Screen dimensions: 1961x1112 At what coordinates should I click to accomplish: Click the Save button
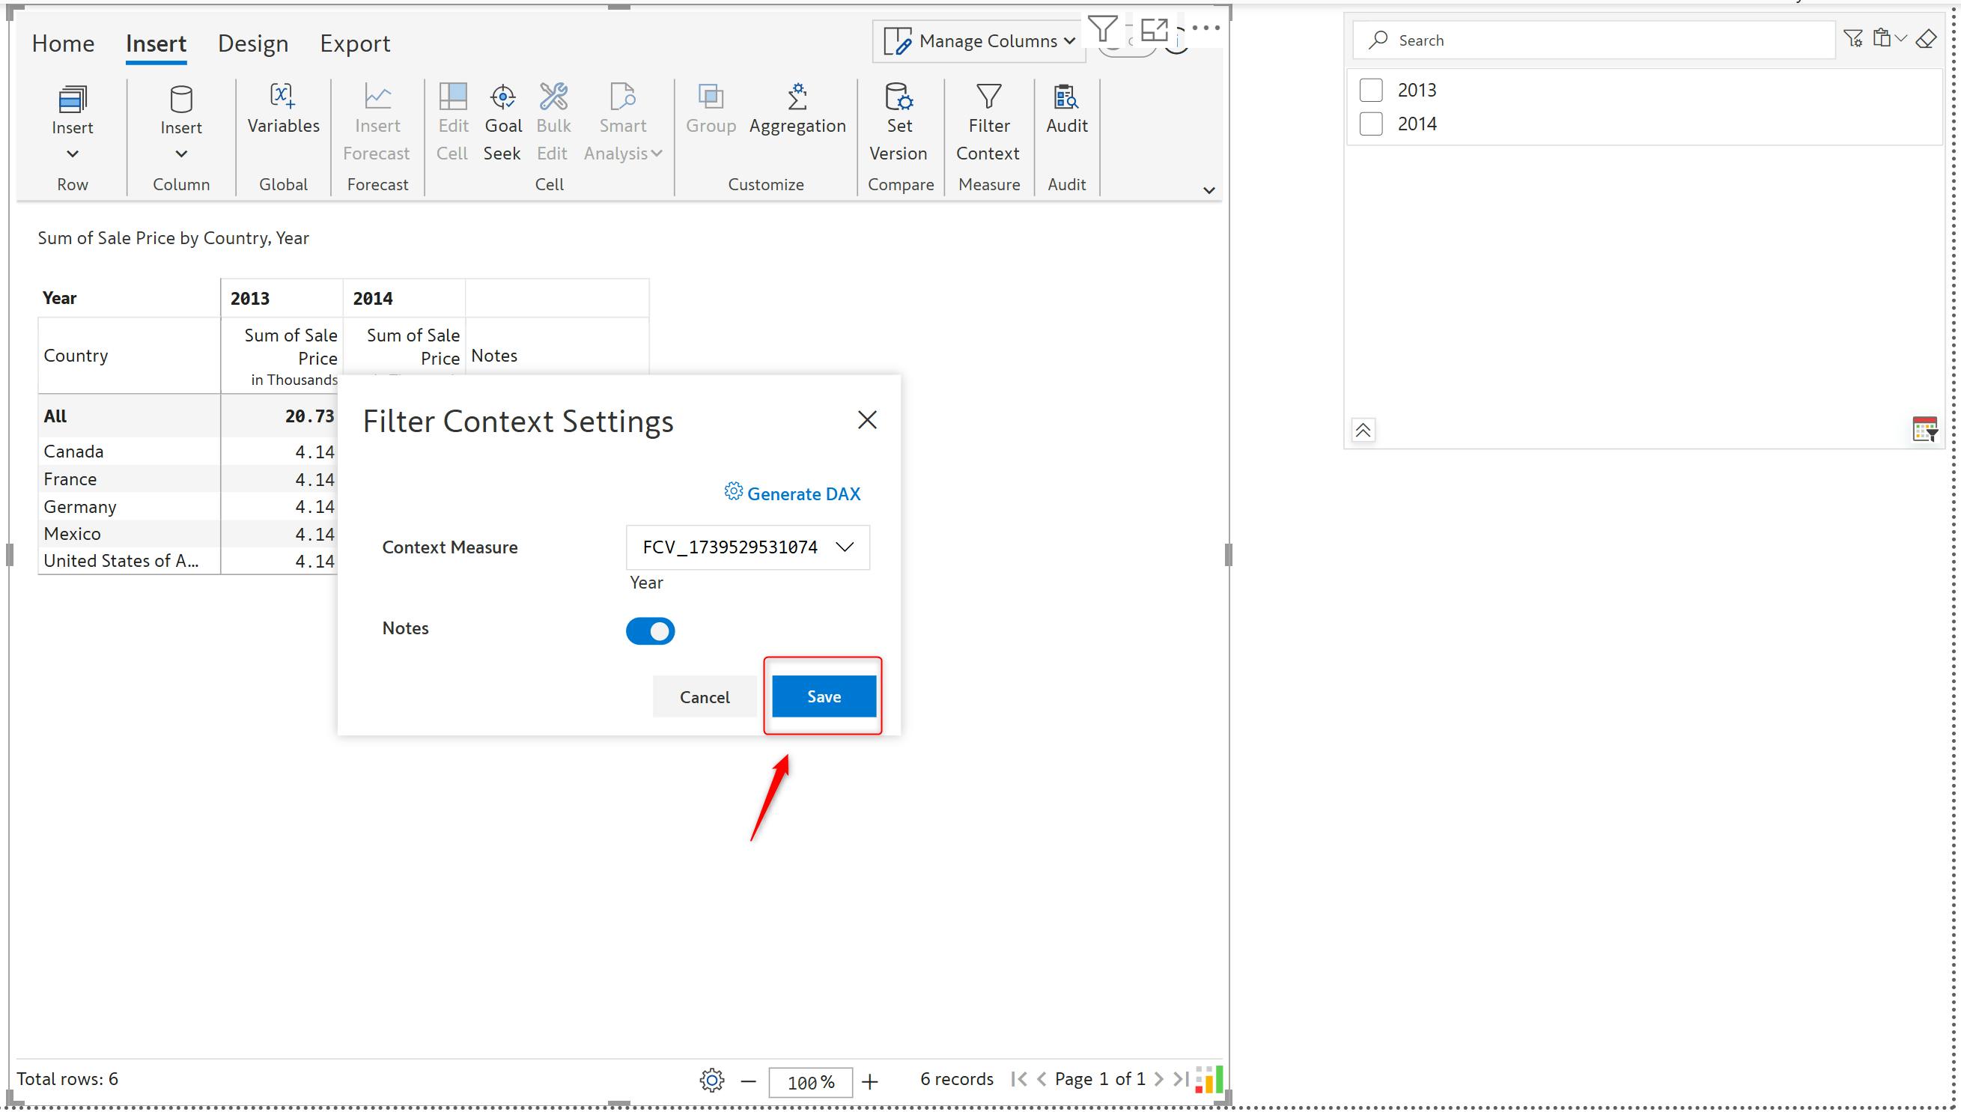[823, 696]
